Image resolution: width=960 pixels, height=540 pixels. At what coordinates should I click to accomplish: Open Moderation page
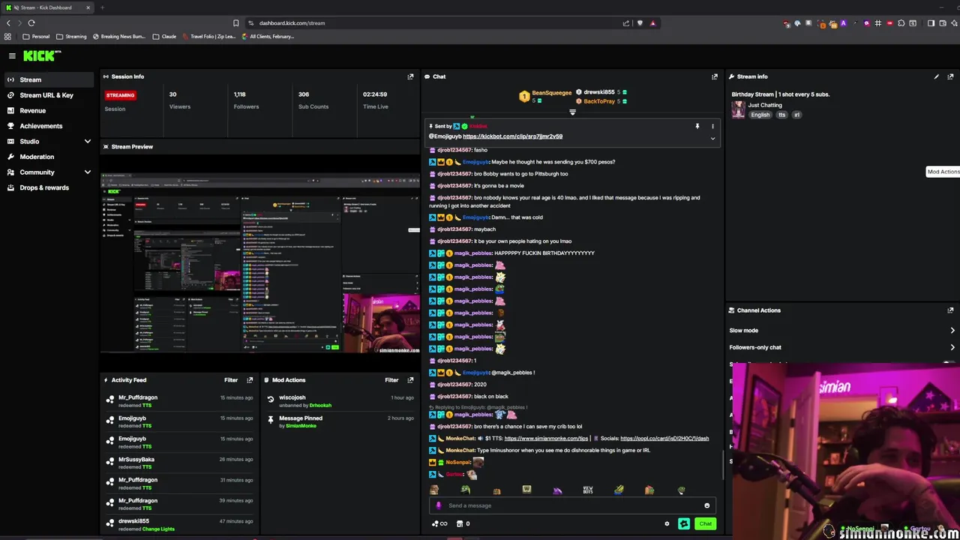[x=37, y=157]
